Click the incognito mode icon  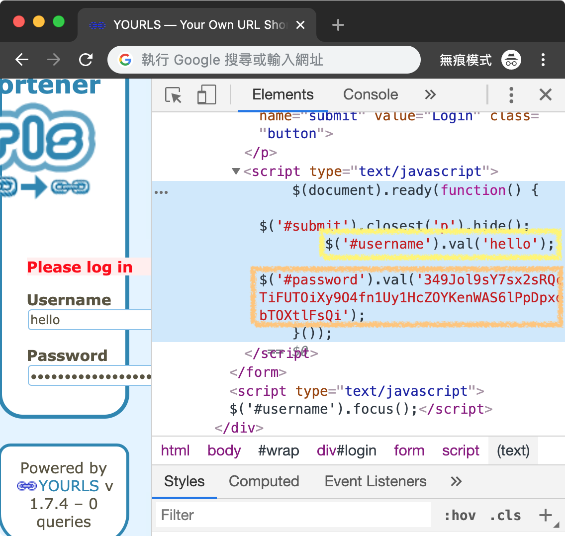[511, 60]
